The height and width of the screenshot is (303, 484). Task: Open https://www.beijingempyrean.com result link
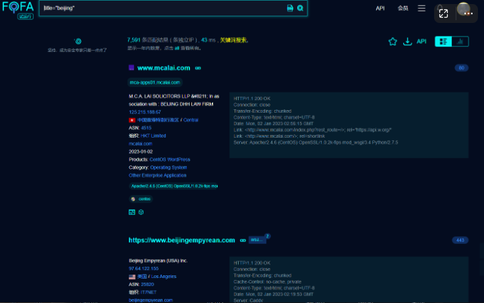pyautogui.click(x=182, y=240)
